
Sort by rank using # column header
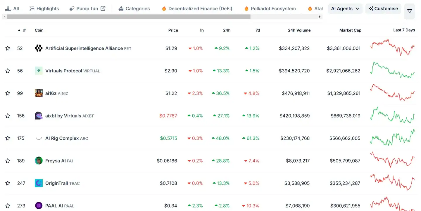[24, 30]
